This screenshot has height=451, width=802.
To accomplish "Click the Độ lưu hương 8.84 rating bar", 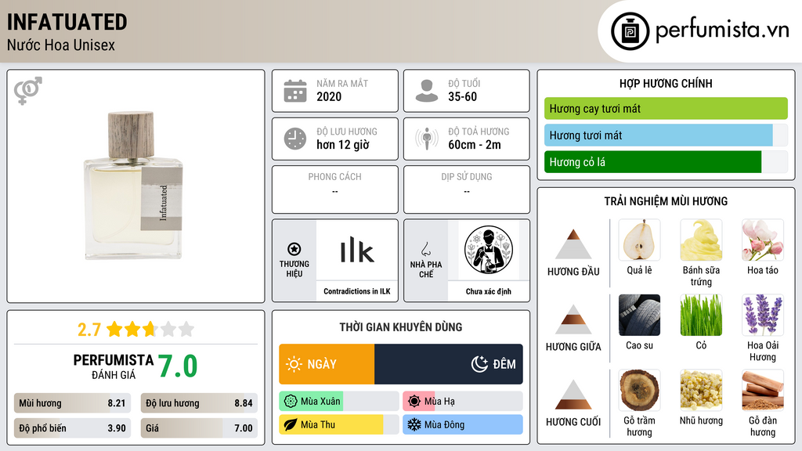I will pos(199,403).
